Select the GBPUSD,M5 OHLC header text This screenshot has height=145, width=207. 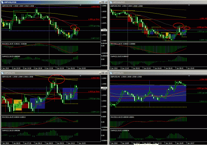(x=18, y=77)
